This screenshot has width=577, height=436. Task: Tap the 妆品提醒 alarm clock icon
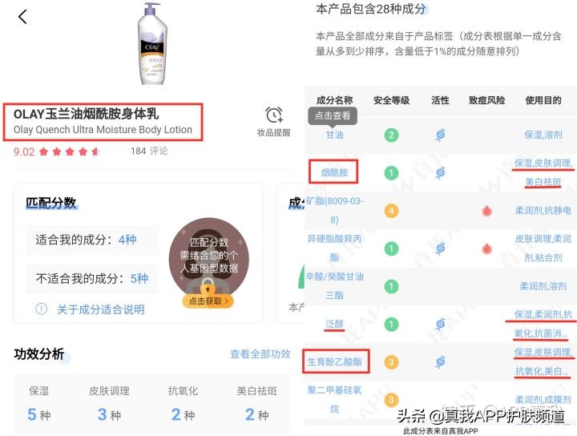coord(274,115)
